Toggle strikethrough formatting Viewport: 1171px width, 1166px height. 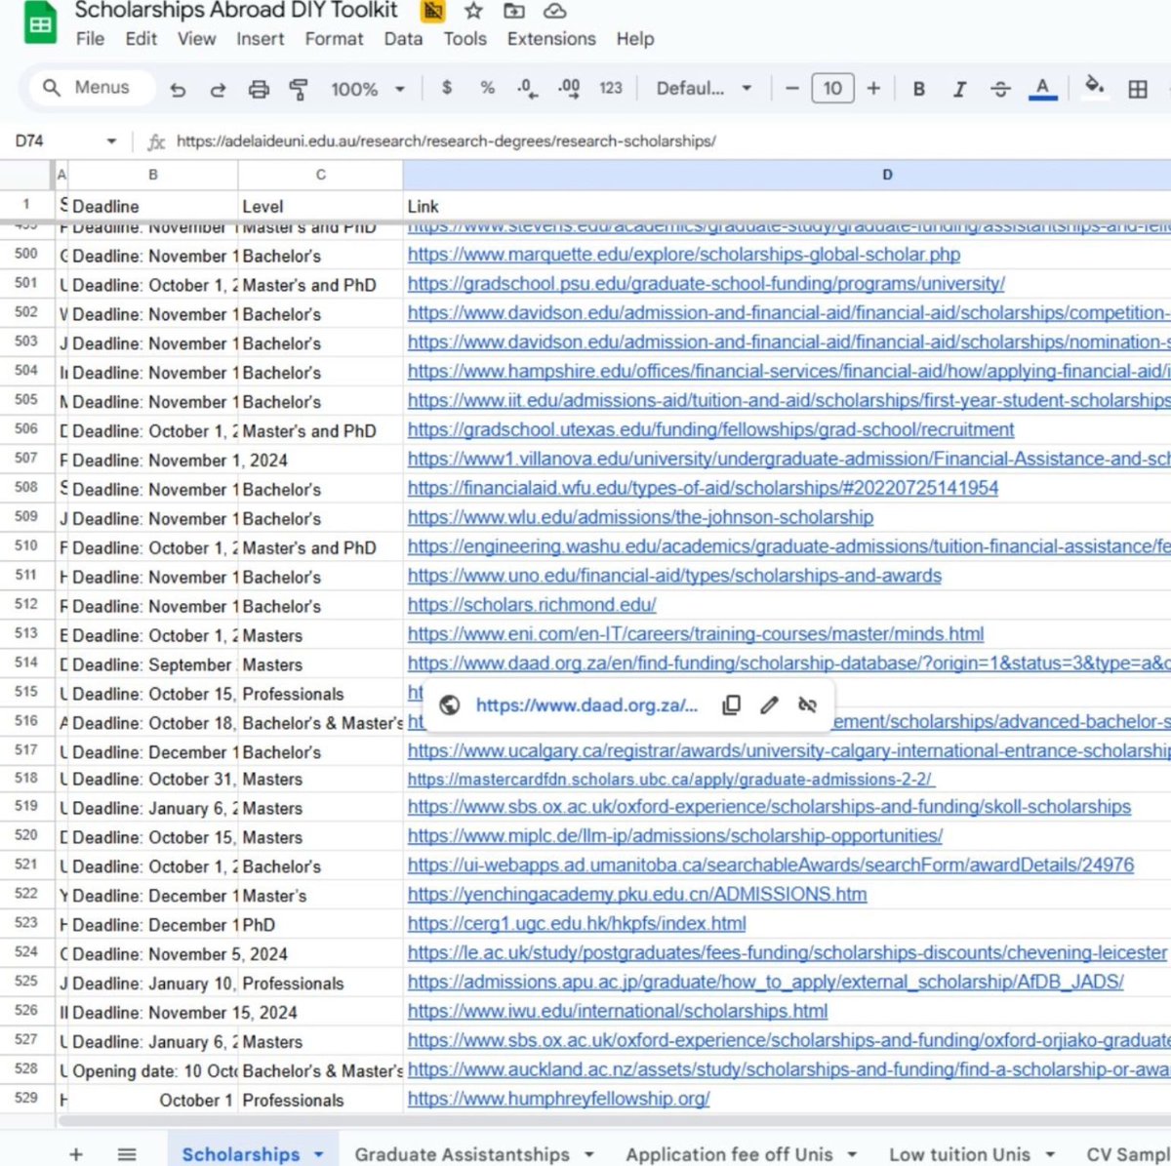point(1000,89)
